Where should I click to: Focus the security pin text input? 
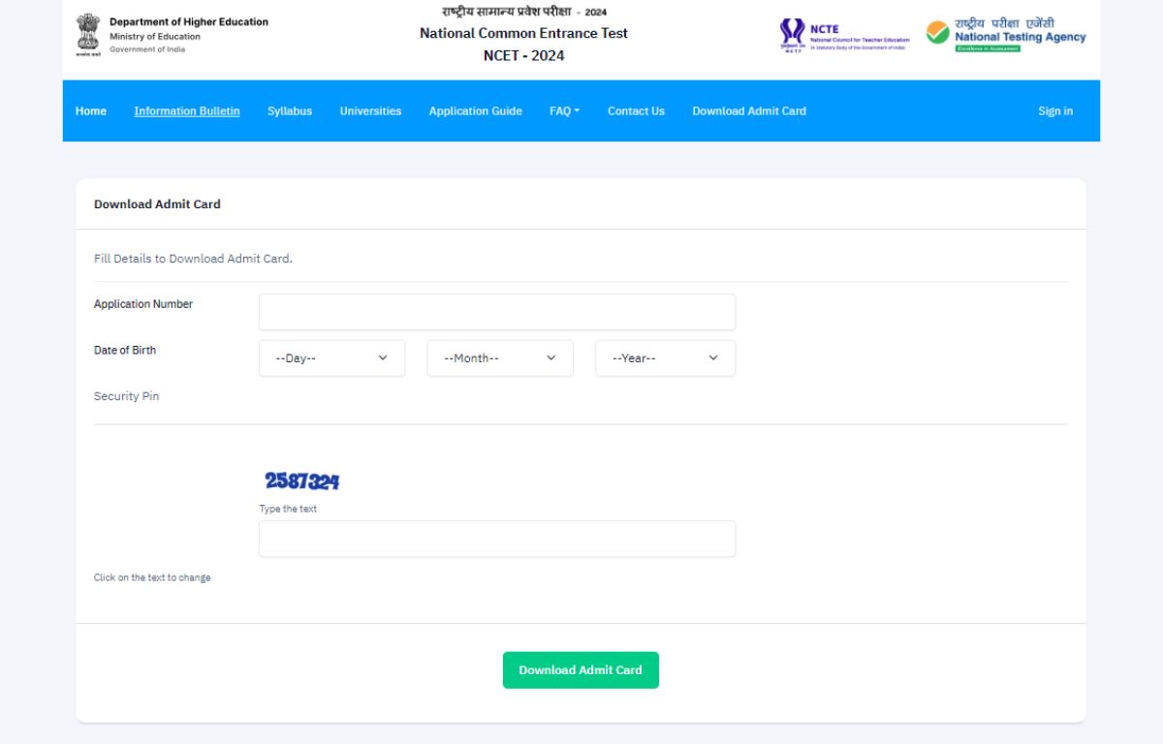pos(497,539)
